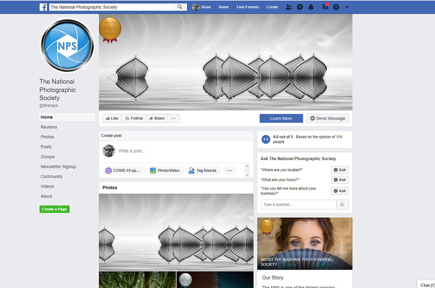The height and width of the screenshot is (288, 435).
Task: Click Home link in top navigation
Action: (x=224, y=7)
